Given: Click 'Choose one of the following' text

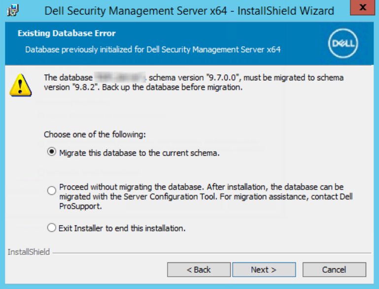Looking at the screenshot, I should coord(95,134).
